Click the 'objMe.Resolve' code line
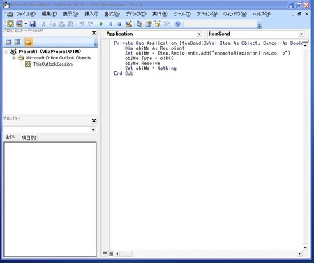This screenshot has width=314, height=263. tap(142, 63)
